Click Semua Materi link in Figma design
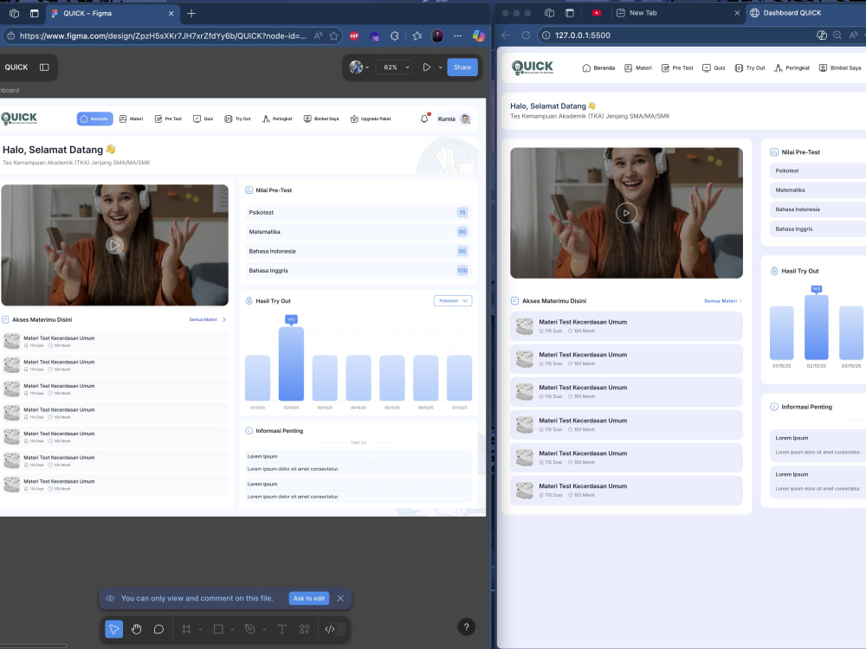 [x=208, y=319]
